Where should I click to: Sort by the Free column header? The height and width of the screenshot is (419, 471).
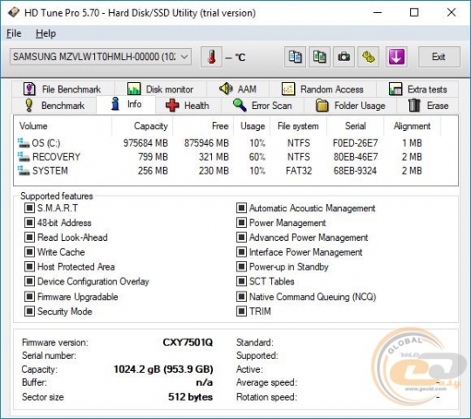(203, 126)
